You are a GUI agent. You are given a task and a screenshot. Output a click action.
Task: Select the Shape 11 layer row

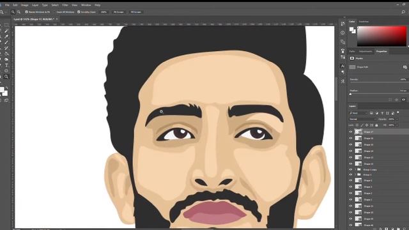point(378,206)
